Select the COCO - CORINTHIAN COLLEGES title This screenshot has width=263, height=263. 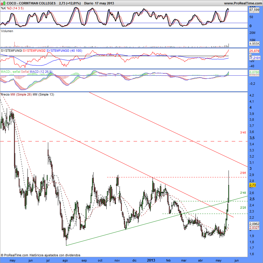[31, 3]
